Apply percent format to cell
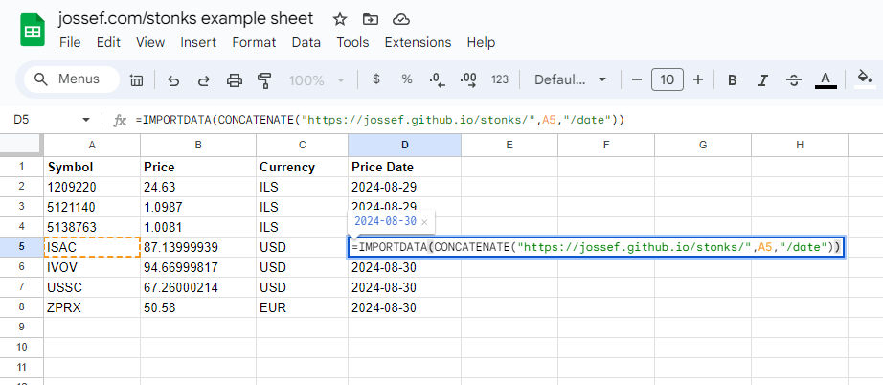The height and width of the screenshot is (385, 883). tap(407, 79)
